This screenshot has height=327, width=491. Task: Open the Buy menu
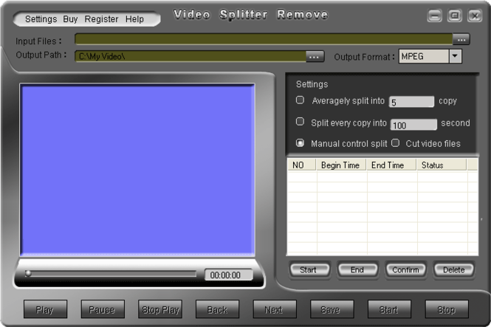click(x=70, y=19)
